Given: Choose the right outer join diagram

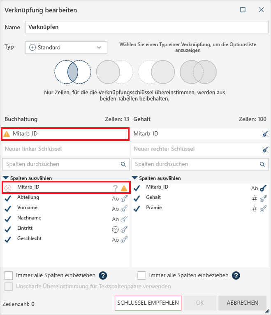Looking at the screenshot, I should pyautogui.click(x=156, y=72).
